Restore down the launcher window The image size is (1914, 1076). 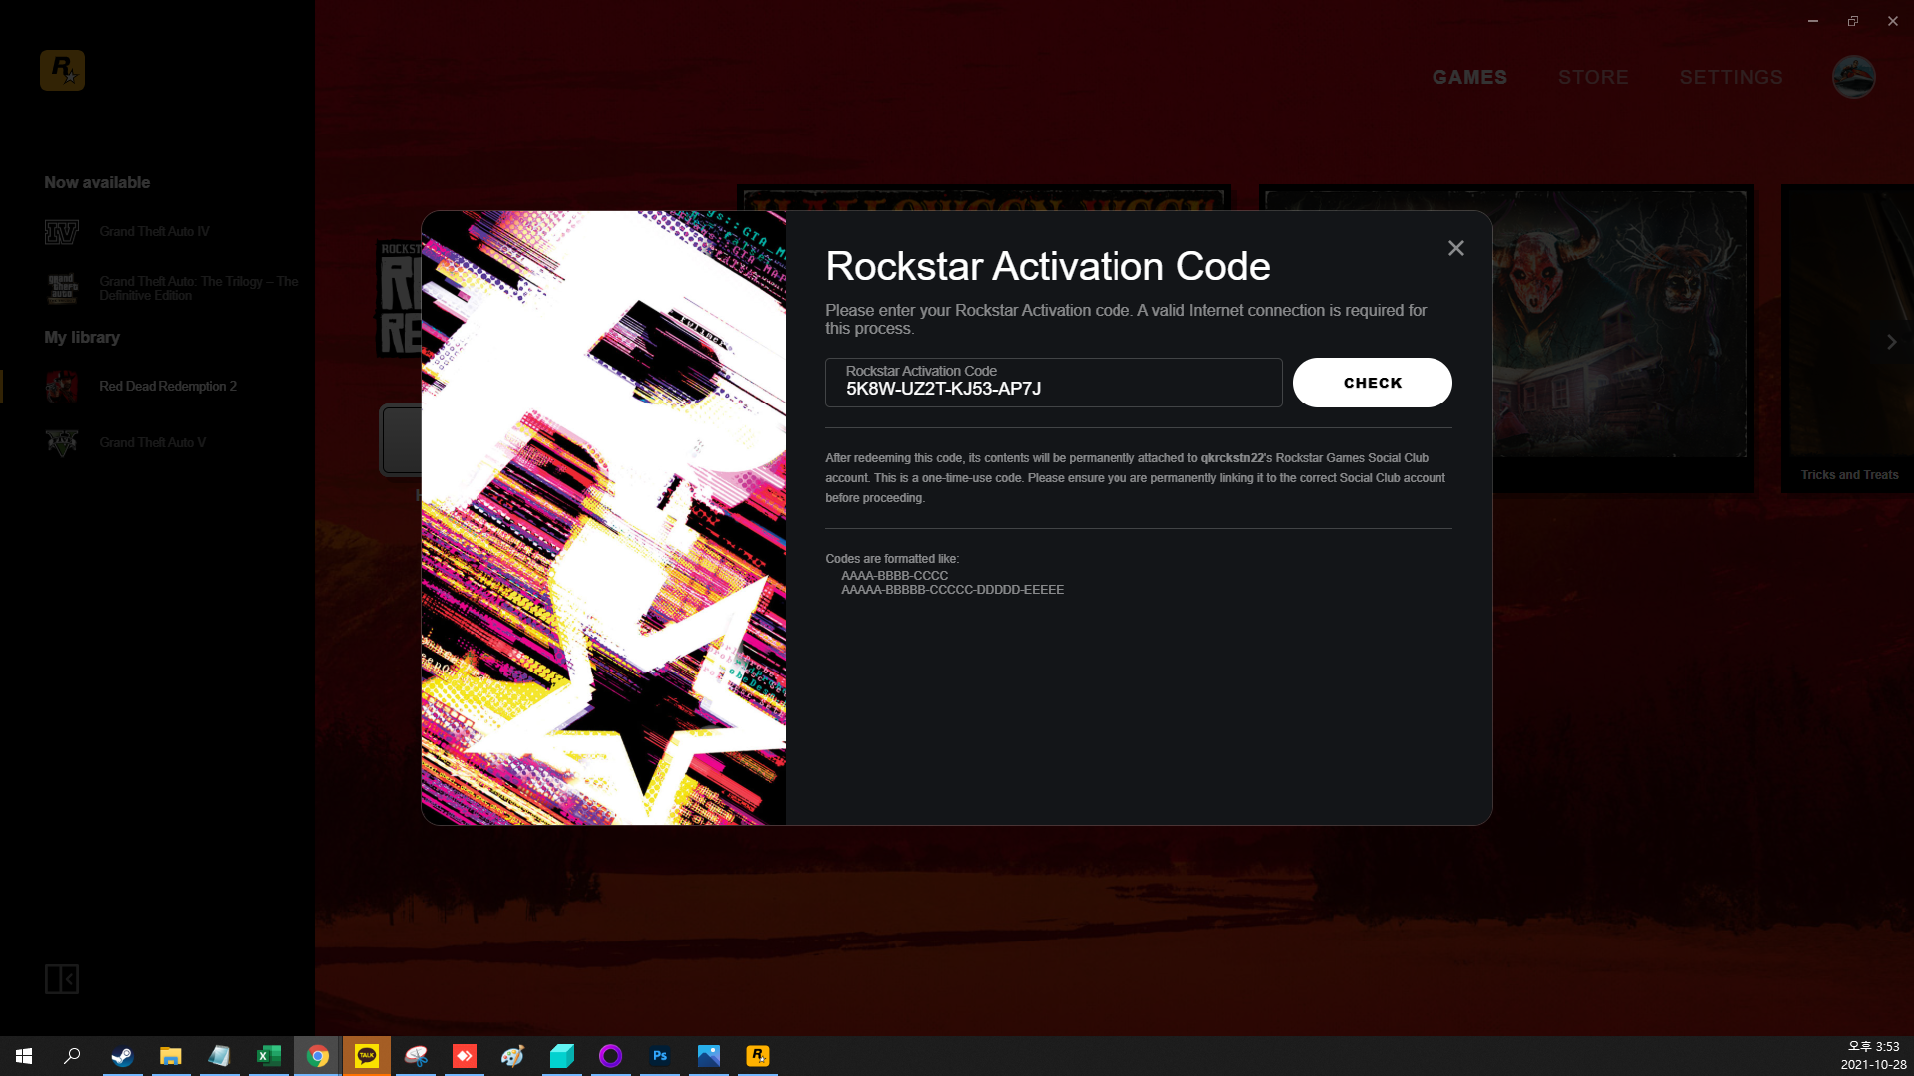[x=1853, y=21]
